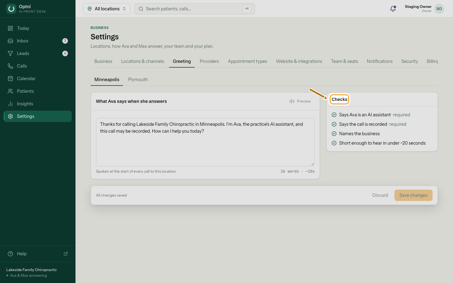
Task: Open the Notifications settings tab
Action: [379, 61]
